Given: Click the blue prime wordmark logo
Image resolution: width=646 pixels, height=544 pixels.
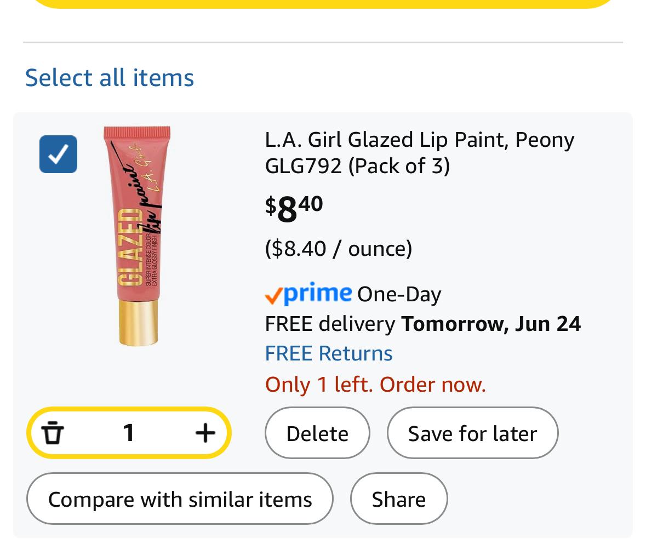Looking at the screenshot, I should (318, 293).
